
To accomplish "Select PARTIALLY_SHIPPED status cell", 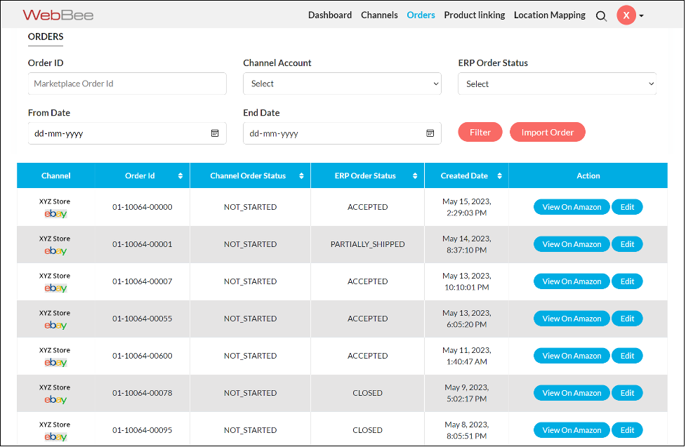I will tap(367, 244).
